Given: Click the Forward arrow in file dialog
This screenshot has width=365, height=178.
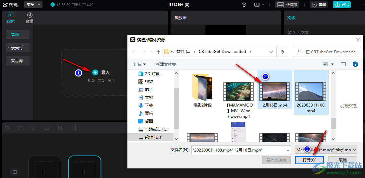Looking at the screenshot, I should pos(143,52).
